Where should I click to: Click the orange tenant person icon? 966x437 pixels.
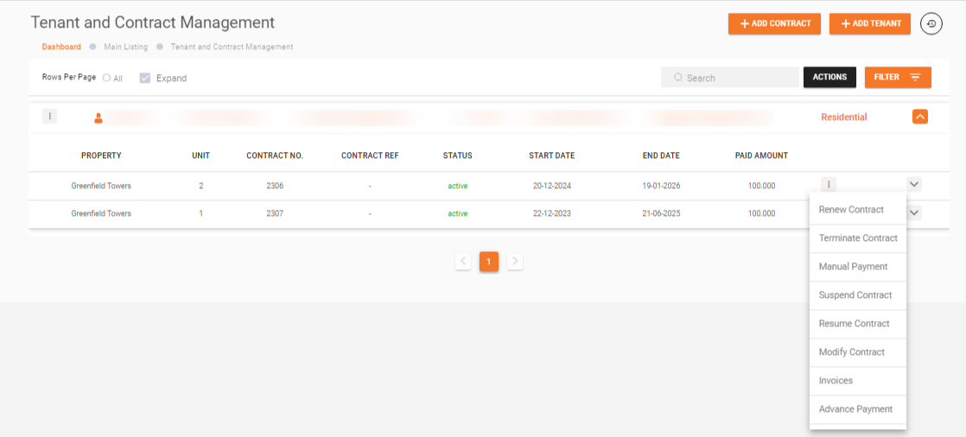pyautogui.click(x=99, y=117)
